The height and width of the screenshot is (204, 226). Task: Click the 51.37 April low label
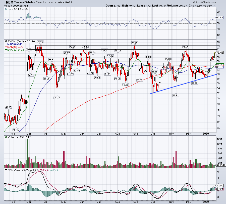coord(57,98)
